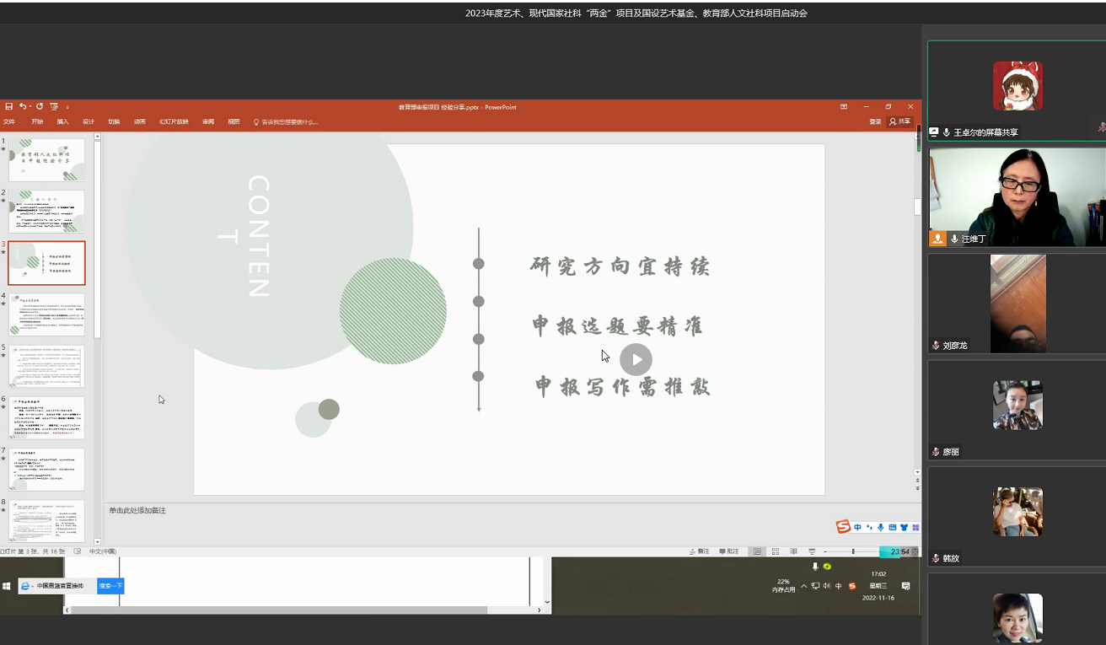
Task: Click the Sogou input method S logo
Action: 843,527
